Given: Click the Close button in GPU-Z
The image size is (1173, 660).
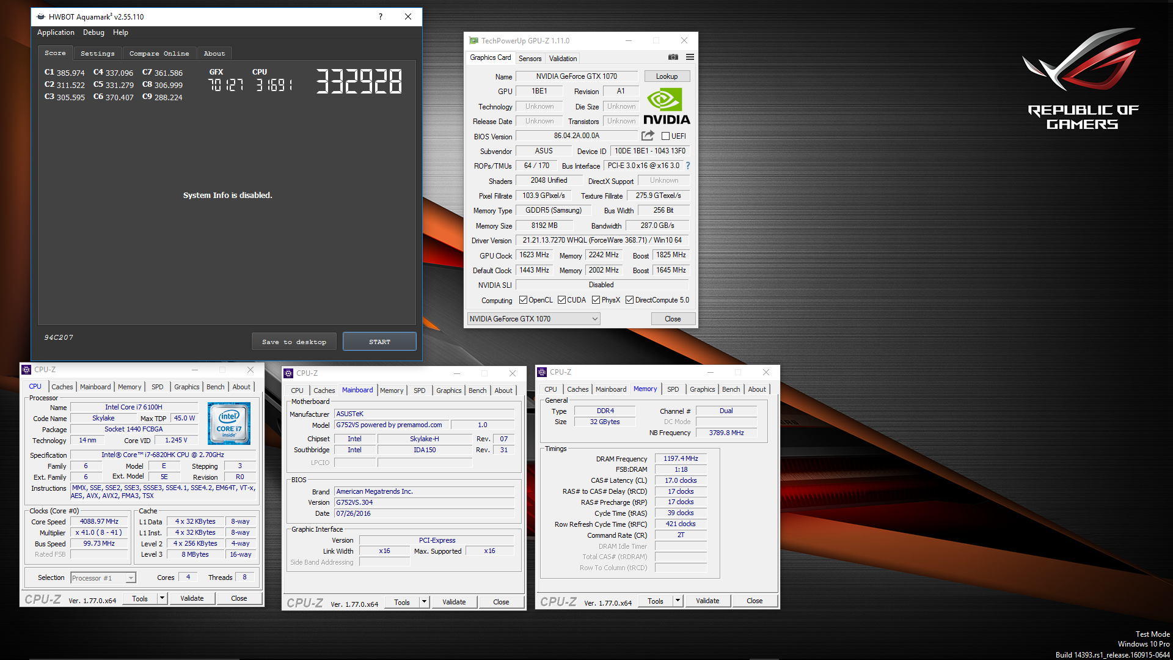Looking at the screenshot, I should pyautogui.click(x=673, y=319).
